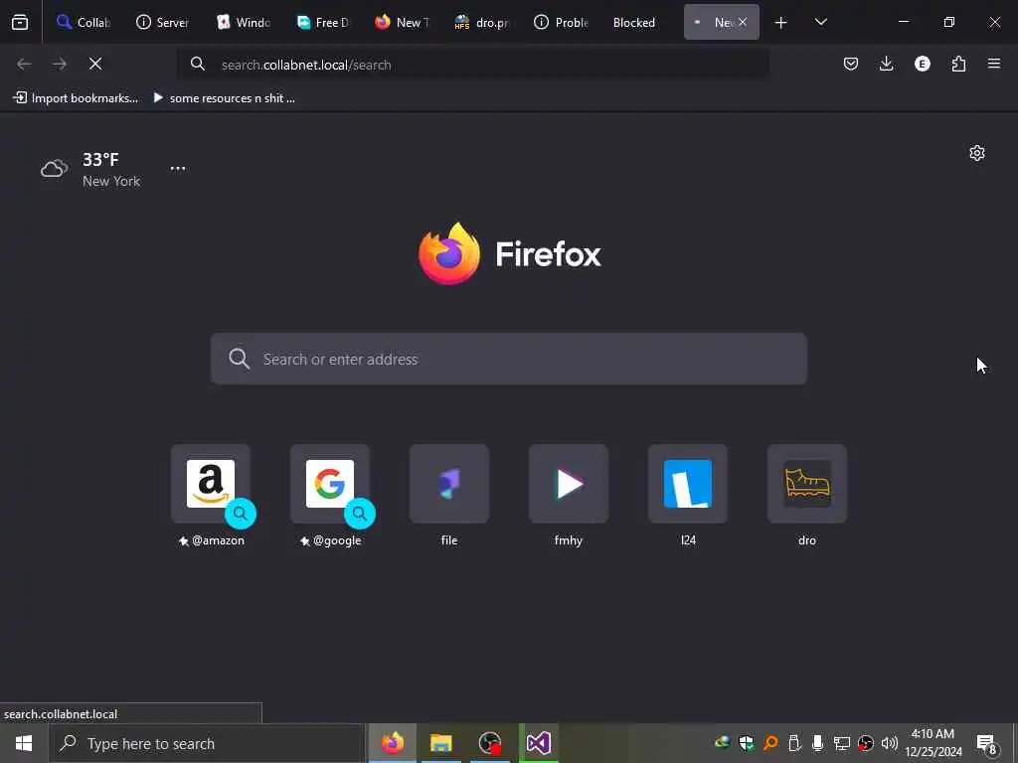Click Import bookmarks... in bookmarks toolbar
This screenshot has width=1018, height=763.
pyautogui.click(x=76, y=98)
